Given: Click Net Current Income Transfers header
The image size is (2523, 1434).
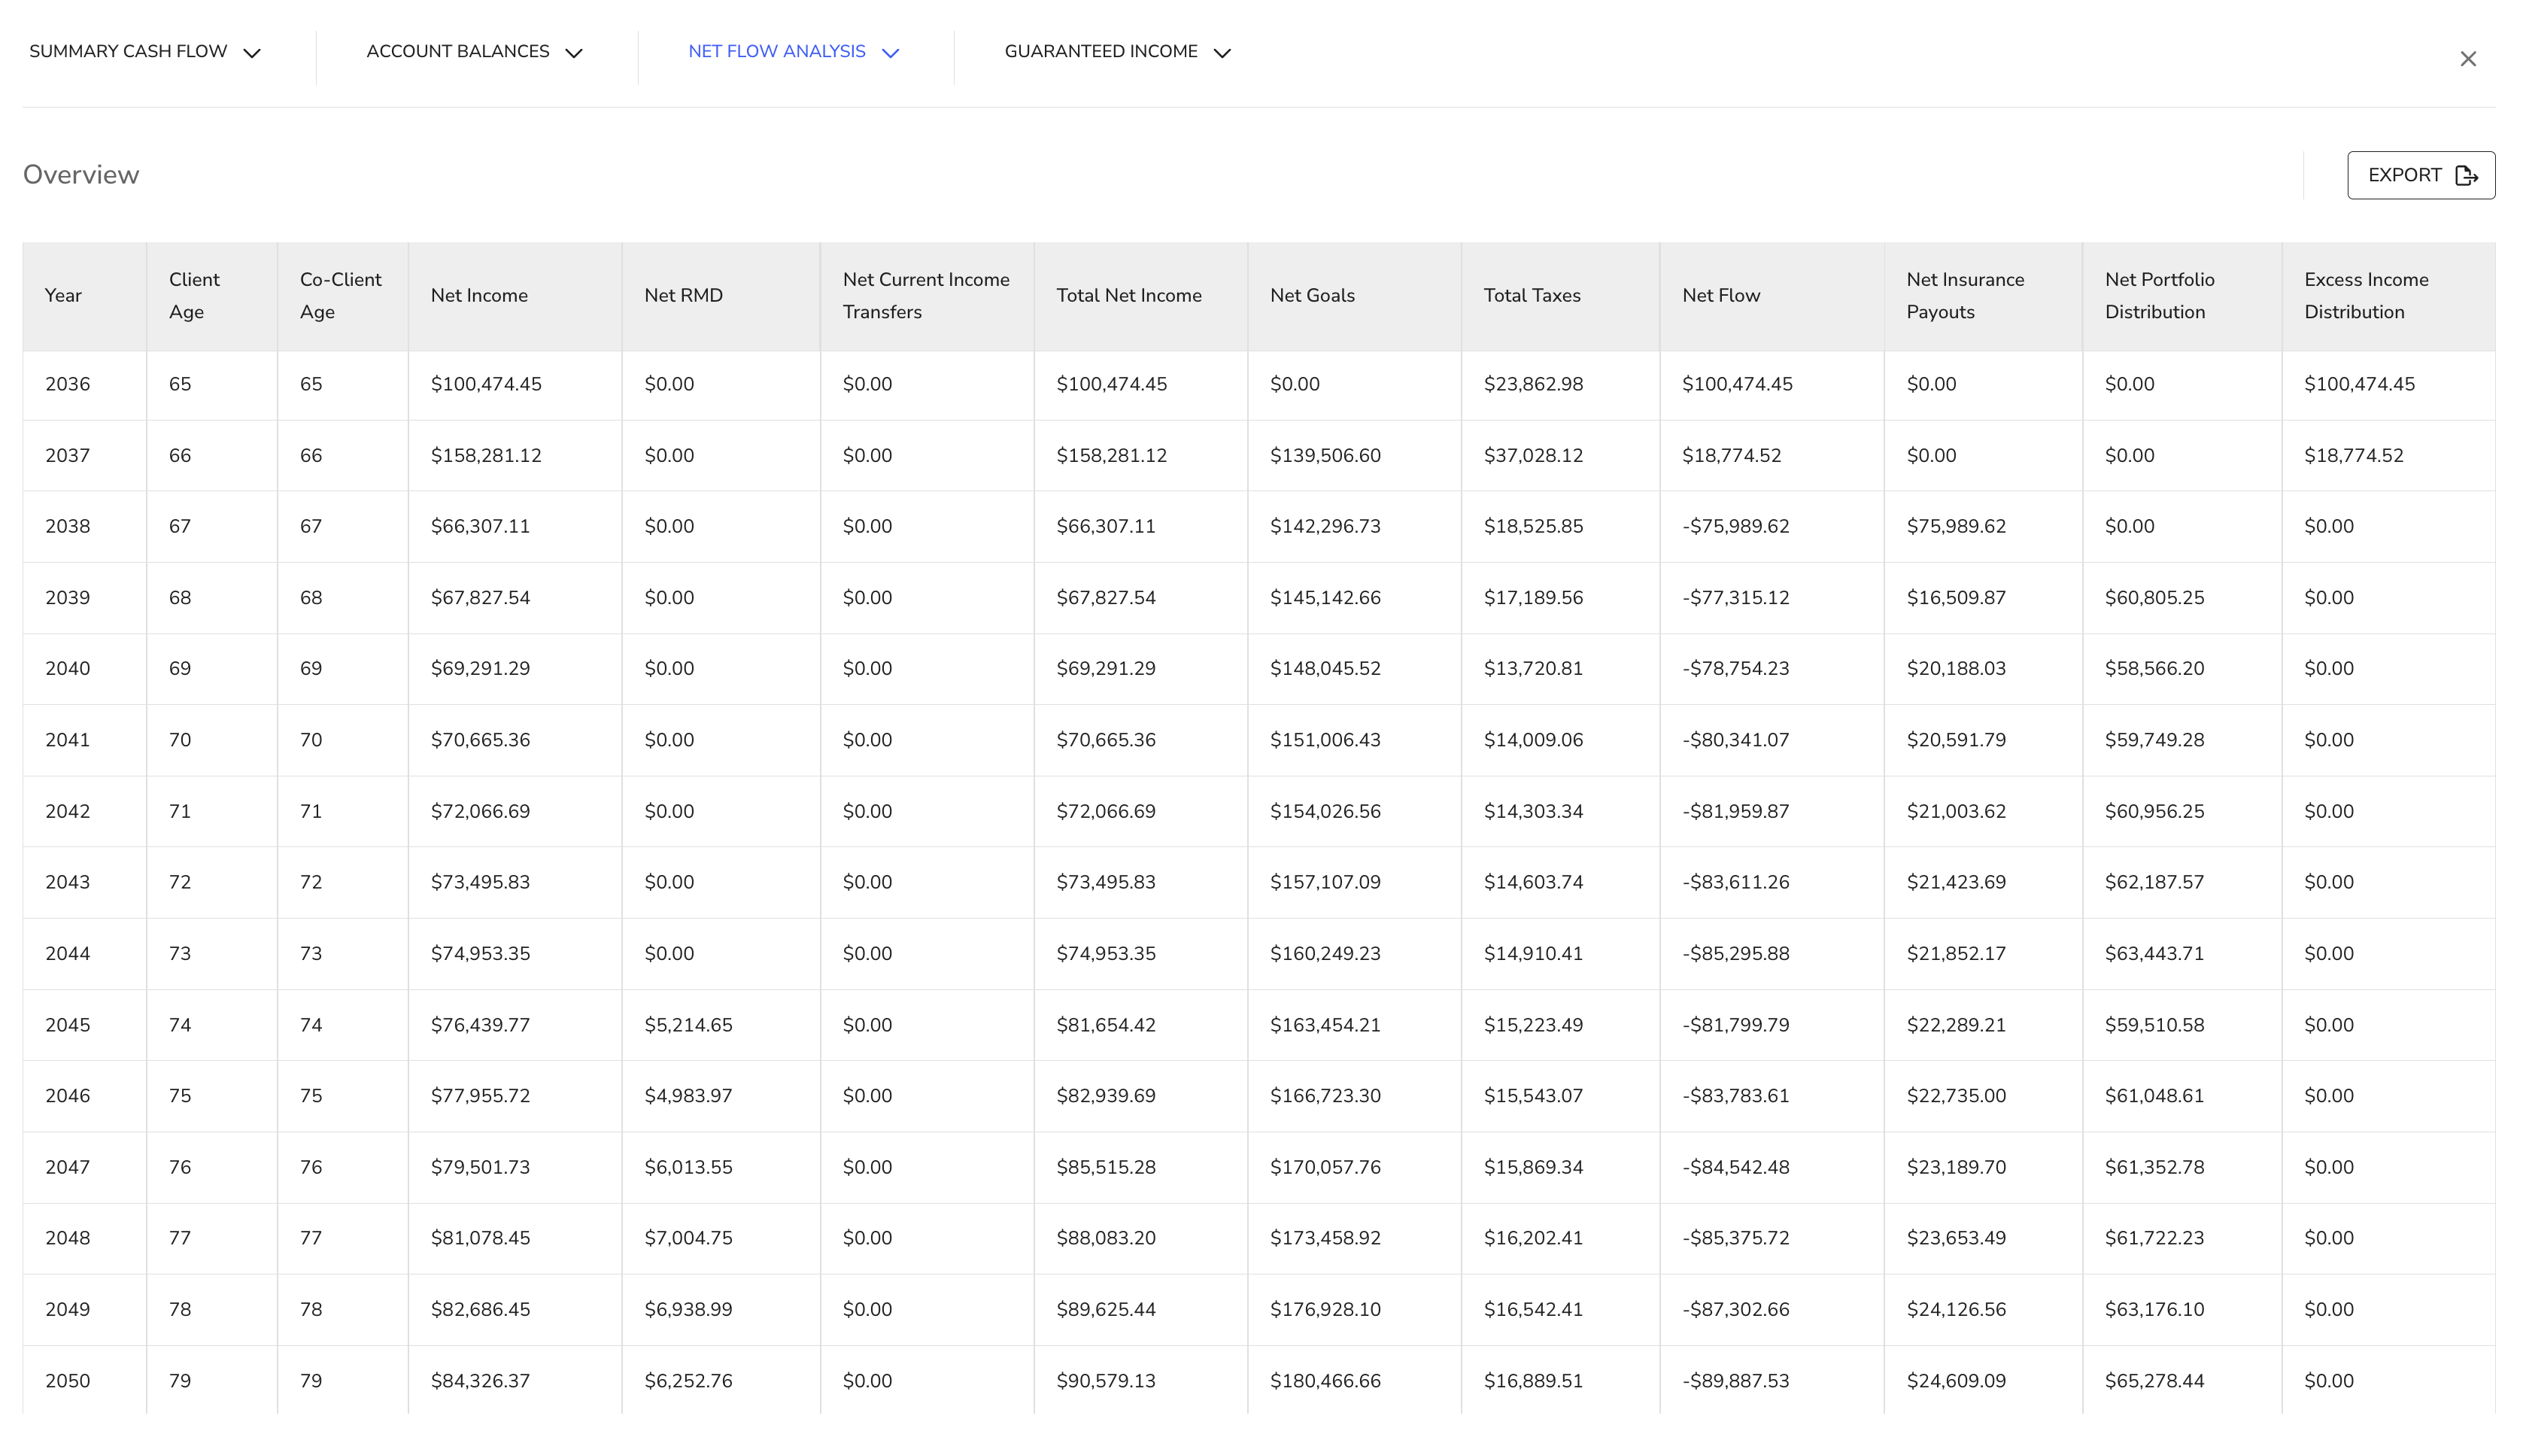Looking at the screenshot, I should [926, 296].
